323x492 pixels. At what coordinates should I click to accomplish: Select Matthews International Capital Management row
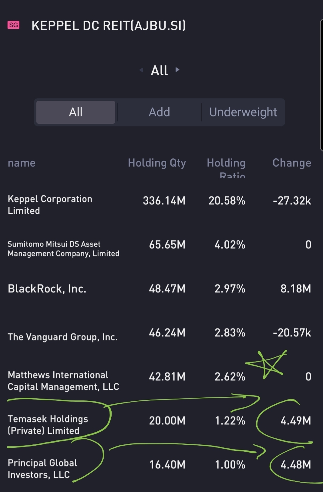[x=63, y=381]
